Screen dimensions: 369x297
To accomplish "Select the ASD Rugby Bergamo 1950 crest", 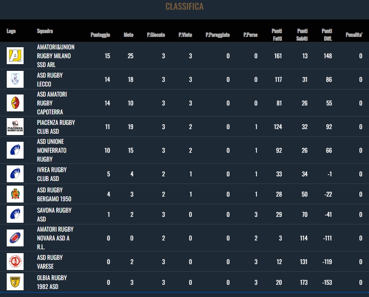I will click(x=15, y=194).
